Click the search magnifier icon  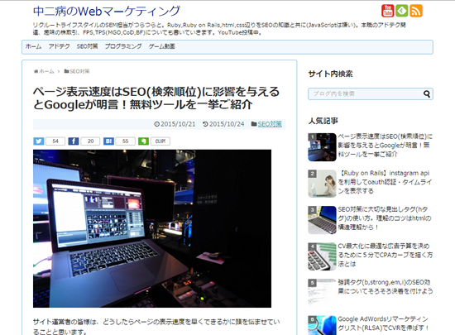pos(427,94)
